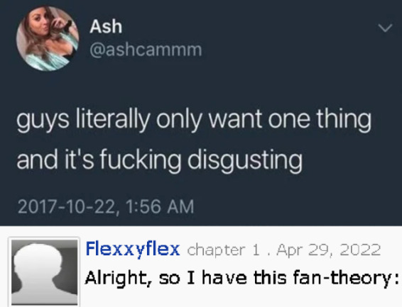Screen dimensions: 402x307
Task: Select the word disgusting in the tweet
Action: click(245, 161)
